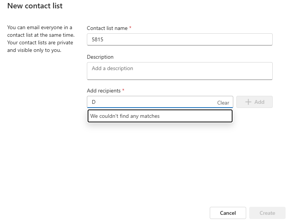This screenshot has width=297, height=222.
Task: Clear the recipients search text
Action: tap(223, 103)
